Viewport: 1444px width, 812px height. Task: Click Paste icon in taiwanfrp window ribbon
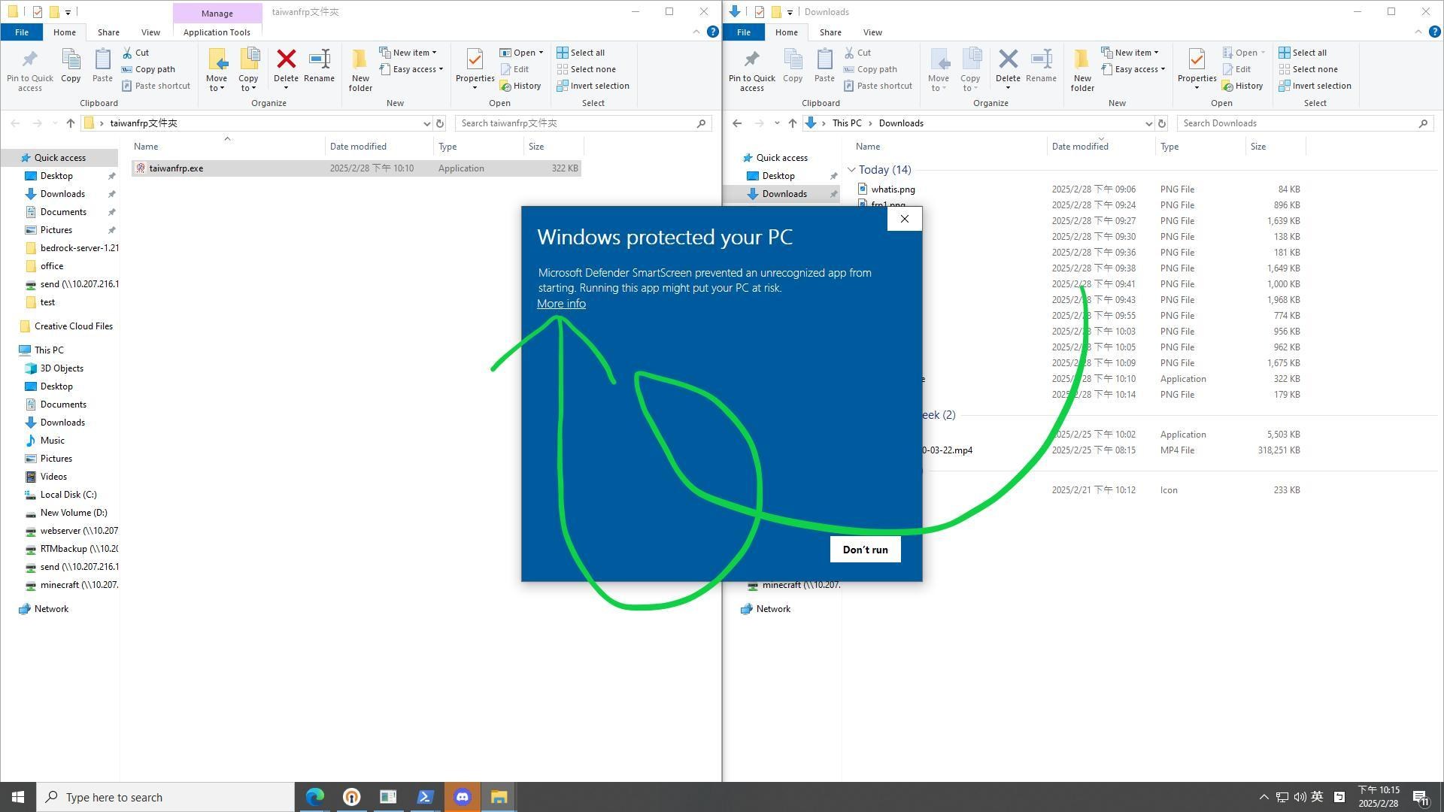(x=102, y=65)
